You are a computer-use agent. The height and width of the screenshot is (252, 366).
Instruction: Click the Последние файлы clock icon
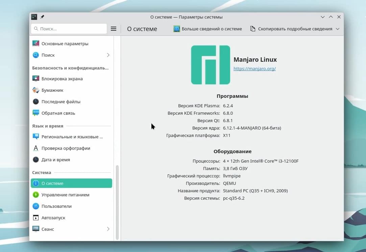[x=36, y=102]
